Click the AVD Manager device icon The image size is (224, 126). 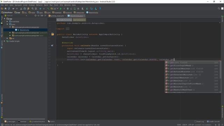click(83, 9)
